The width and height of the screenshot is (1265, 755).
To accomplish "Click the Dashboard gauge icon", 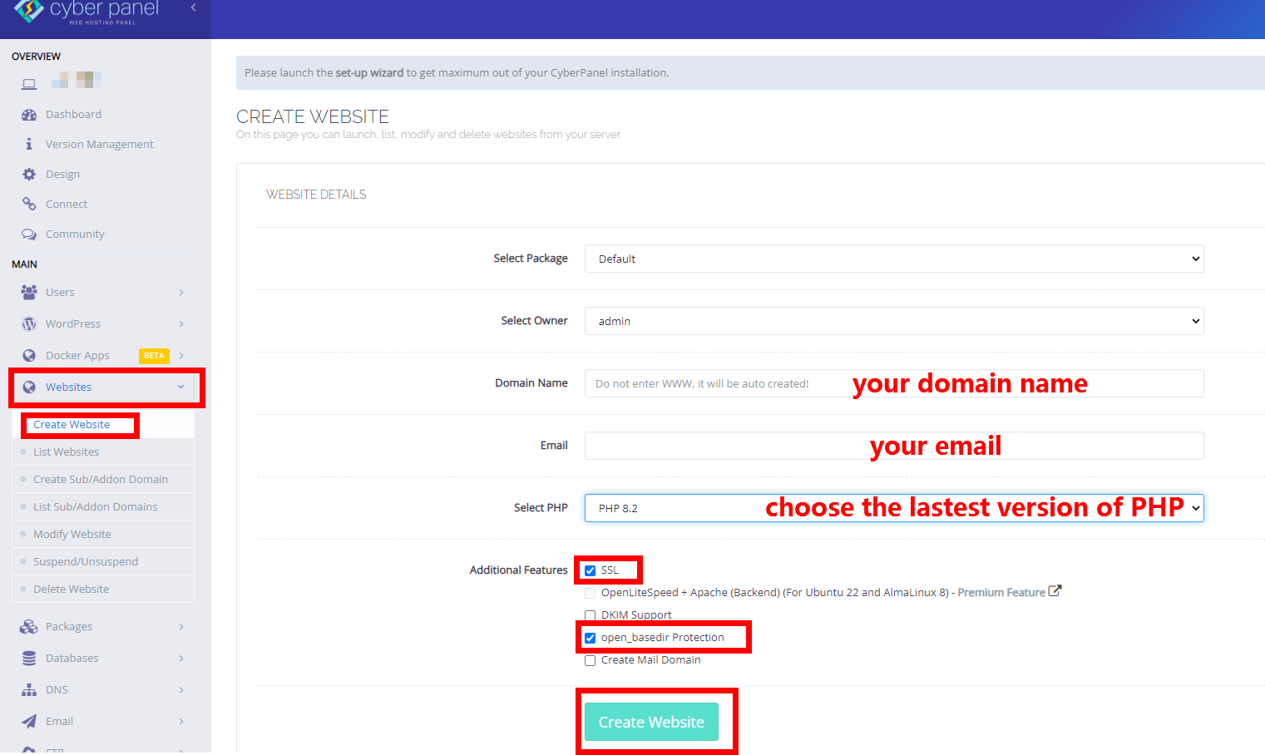I will [29, 115].
